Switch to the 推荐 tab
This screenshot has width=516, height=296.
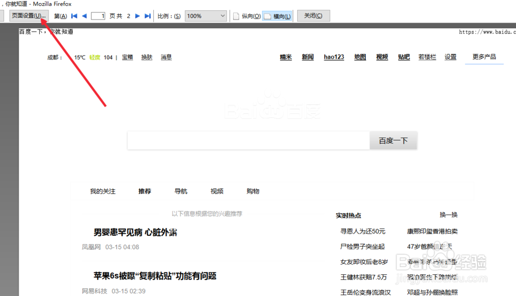tap(145, 191)
